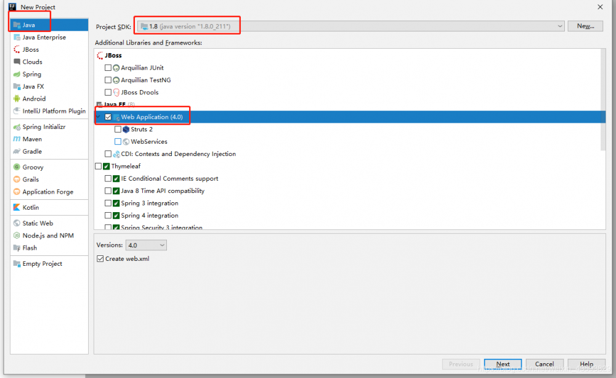Click the Cancel button
This screenshot has width=616, height=378.
[545, 364]
